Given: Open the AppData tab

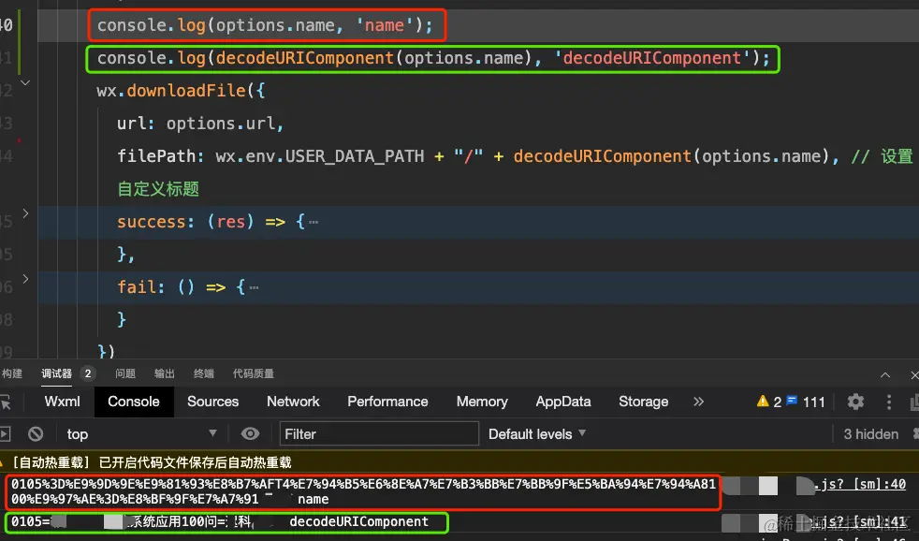Looking at the screenshot, I should click(x=563, y=402).
